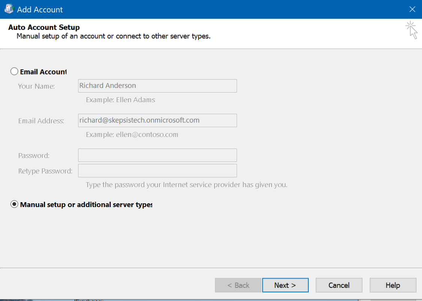Click the 'Manual setup of an account' subtitle
This screenshot has height=301, width=422.
tap(114, 36)
